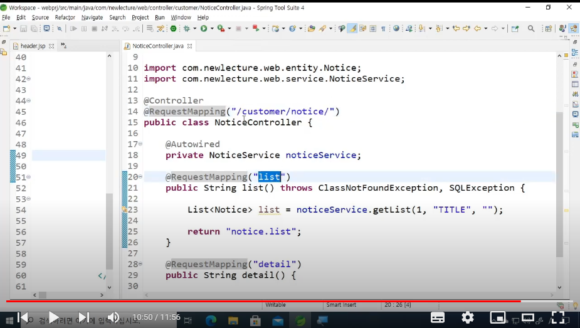Click the Open Perspective icon

pos(549,28)
